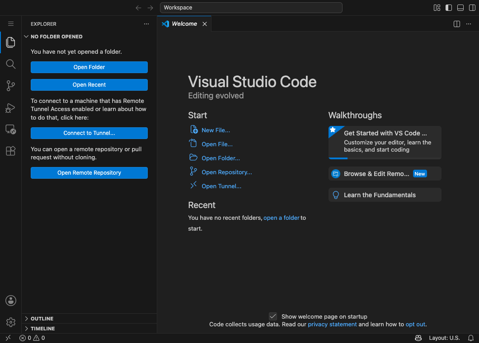
Task: Click the split editor right icon
Action: pos(457,24)
